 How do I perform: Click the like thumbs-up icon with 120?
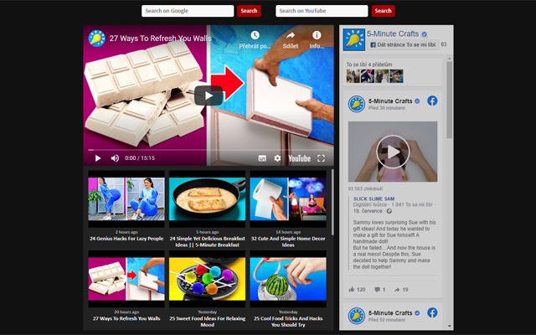point(352,290)
